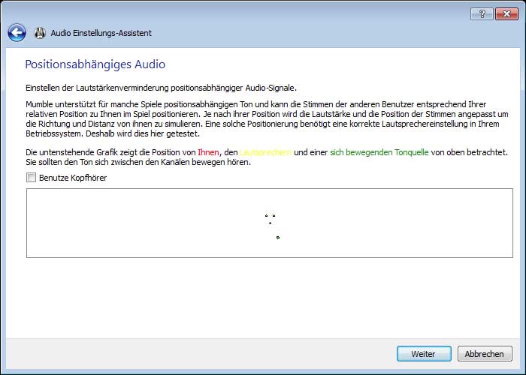Screen dimensions: 526x375
Task: Go back with the blue arrow button
Action: pos(17,33)
